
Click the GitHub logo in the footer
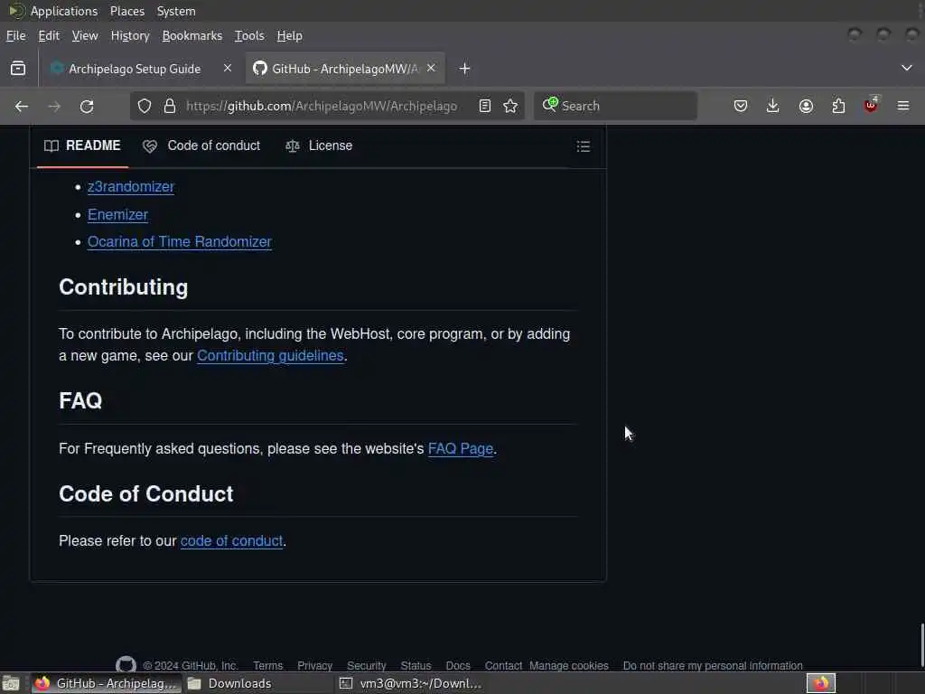(126, 665)
